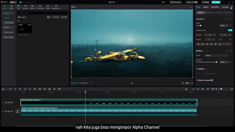The width and height of the screenshot is (235, 132).
Task: Uncheck the Blend checkbox
Action: tap(197, 51)
